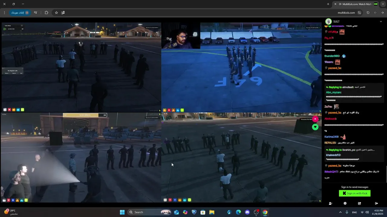The height and width of the screenshot is (217, 387).
Task: Open REFAL55's chat profile
Action: pos(330,143)
